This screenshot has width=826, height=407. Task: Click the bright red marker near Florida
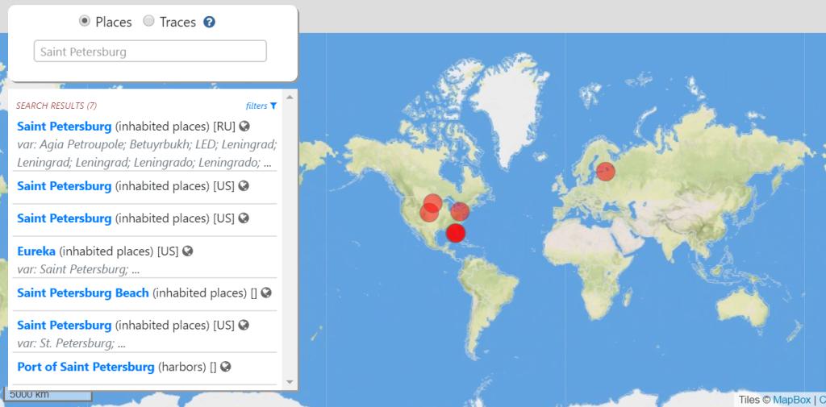456,233
